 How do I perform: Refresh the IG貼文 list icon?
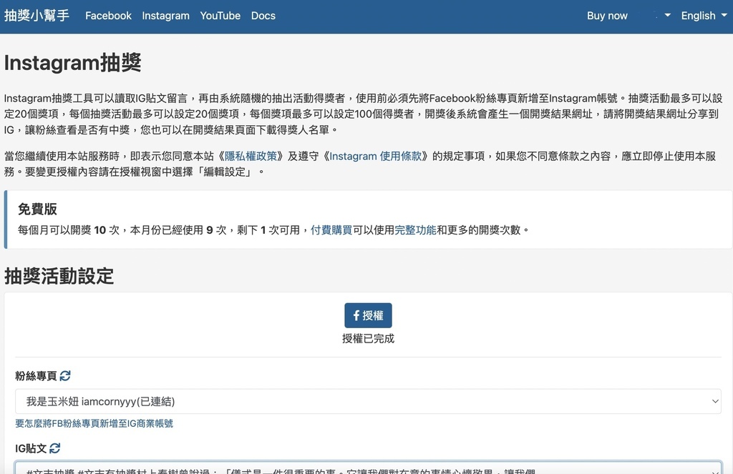(54, 448)
